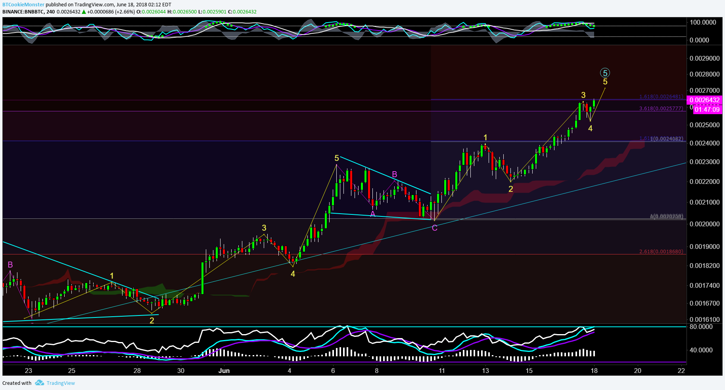
Task: Select the circled 5 wave label
Action: click(x=605, y=73)
